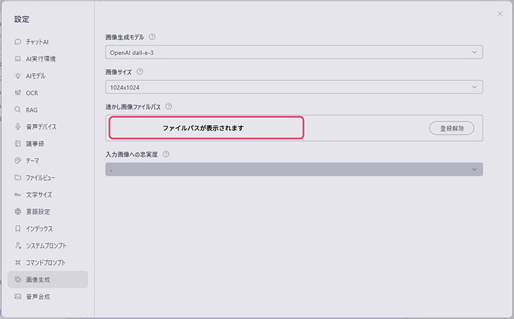Screen dimensions: 514x319
Task: Show help for 入力画像への忠実度
Action: (x=166, y=153)
